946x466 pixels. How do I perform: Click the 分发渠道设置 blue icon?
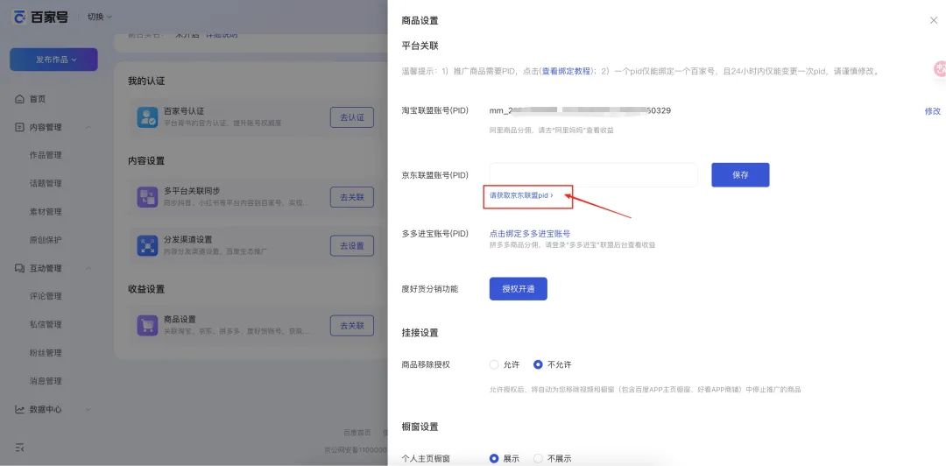click(147, 245)
